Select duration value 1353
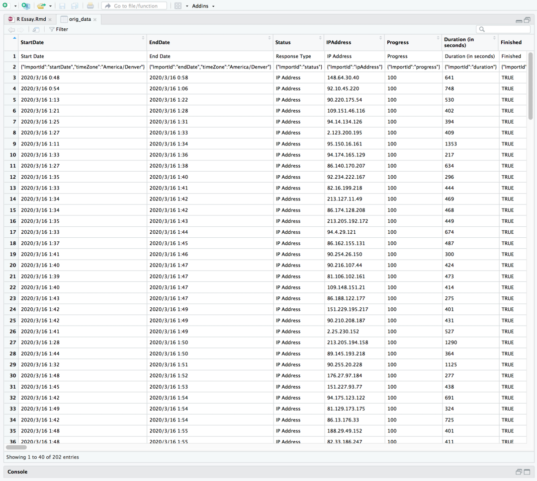 pos(470,144)
